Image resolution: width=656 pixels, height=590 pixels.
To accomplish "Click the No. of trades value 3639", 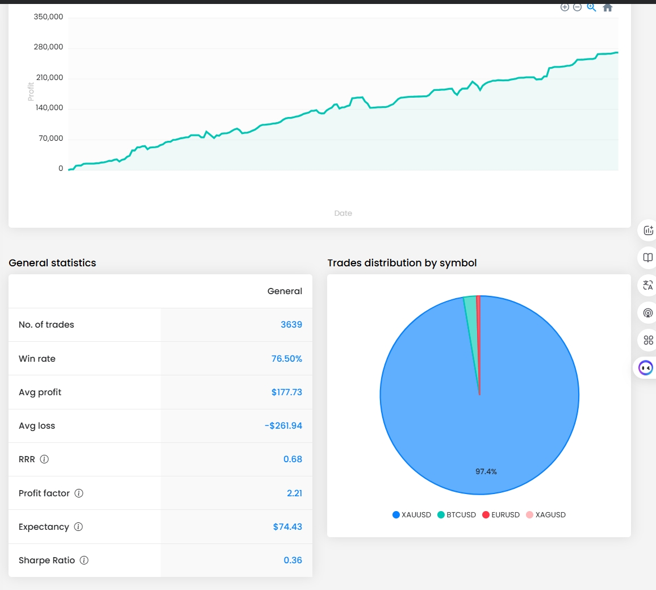I will [x=291, y=324].
